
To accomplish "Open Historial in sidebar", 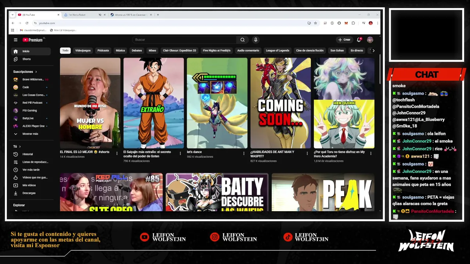I will pyautogui.click(x=31, y=154).
